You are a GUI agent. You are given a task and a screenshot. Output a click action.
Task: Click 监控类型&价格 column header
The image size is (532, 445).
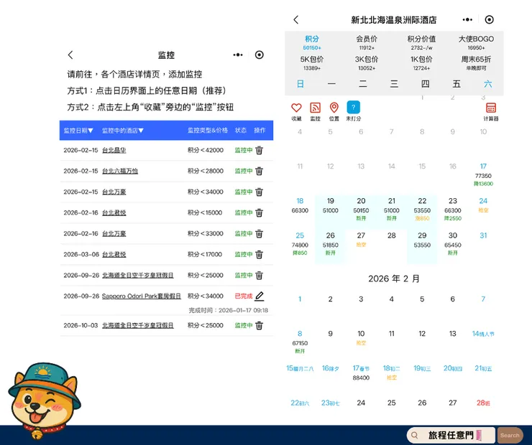coord(208,131)
